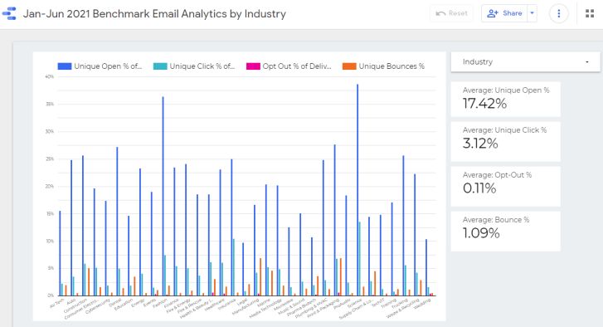Image resolution: width=603 pixels, height=327 pixels.
Task: Click the blue open-rate bar for Wedding
Action: (x=426, y=268)
